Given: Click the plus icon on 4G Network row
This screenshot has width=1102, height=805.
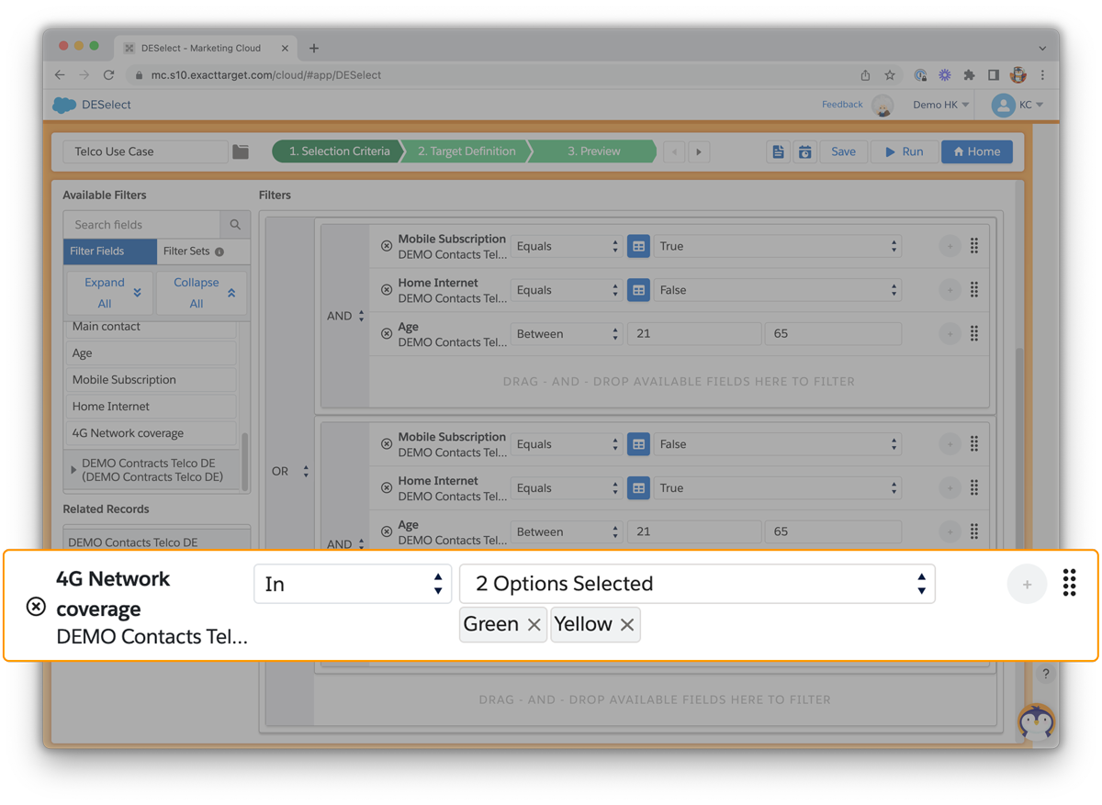Looking at the screenshot, I should [1027, 585].
